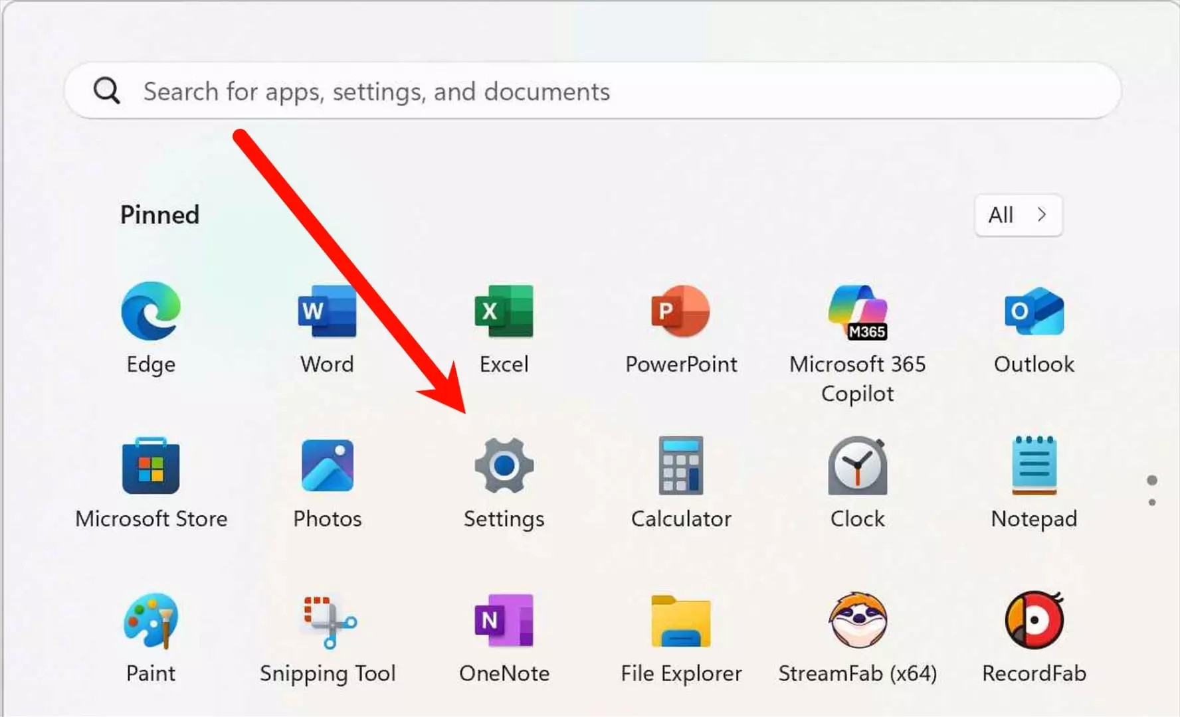Open the File Explorer folder icon

680,621
